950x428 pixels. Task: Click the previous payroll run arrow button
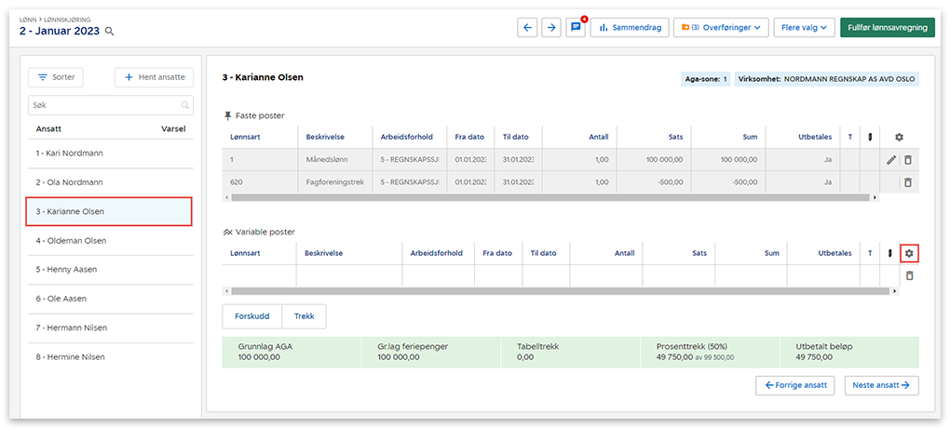pyautogui.click(x=528, y=28)
